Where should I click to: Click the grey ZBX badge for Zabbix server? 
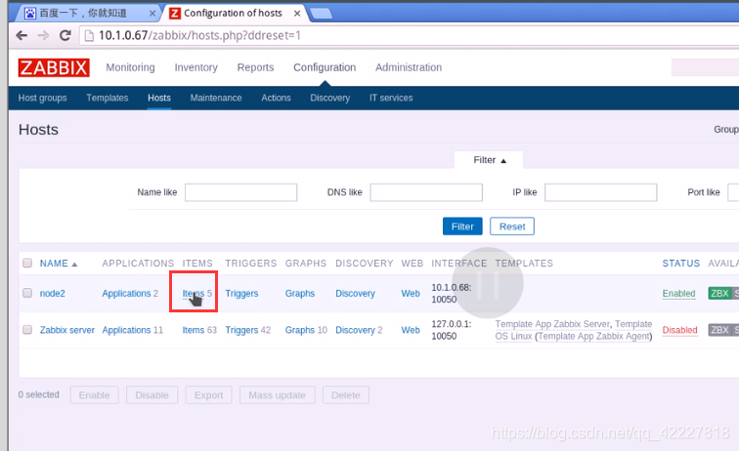click(719, 330)
